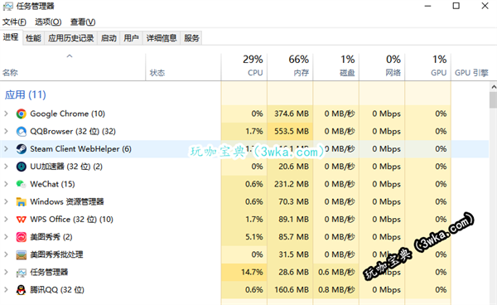
Task: Click the WPS Office app icon
Action: [22, 220]
